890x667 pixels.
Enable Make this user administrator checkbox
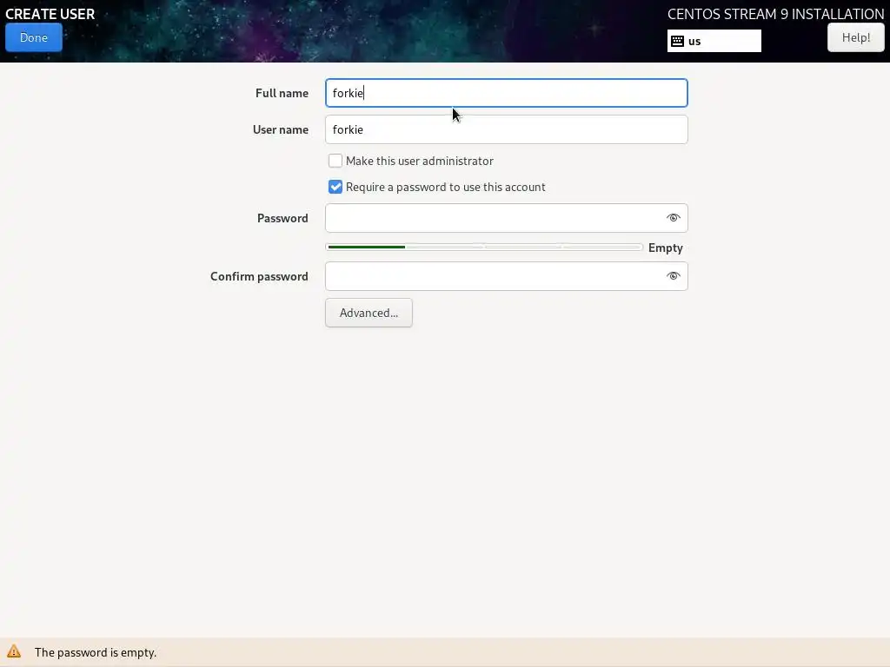(335, 161)
